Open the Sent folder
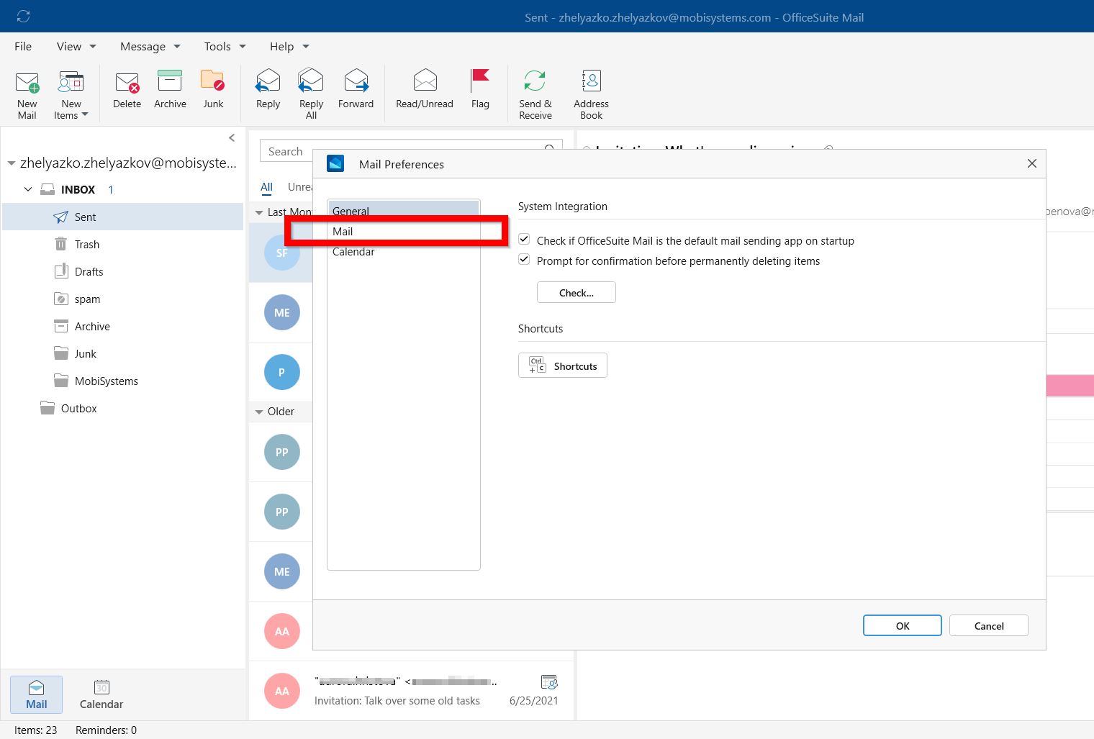 [x=123, y=217]
